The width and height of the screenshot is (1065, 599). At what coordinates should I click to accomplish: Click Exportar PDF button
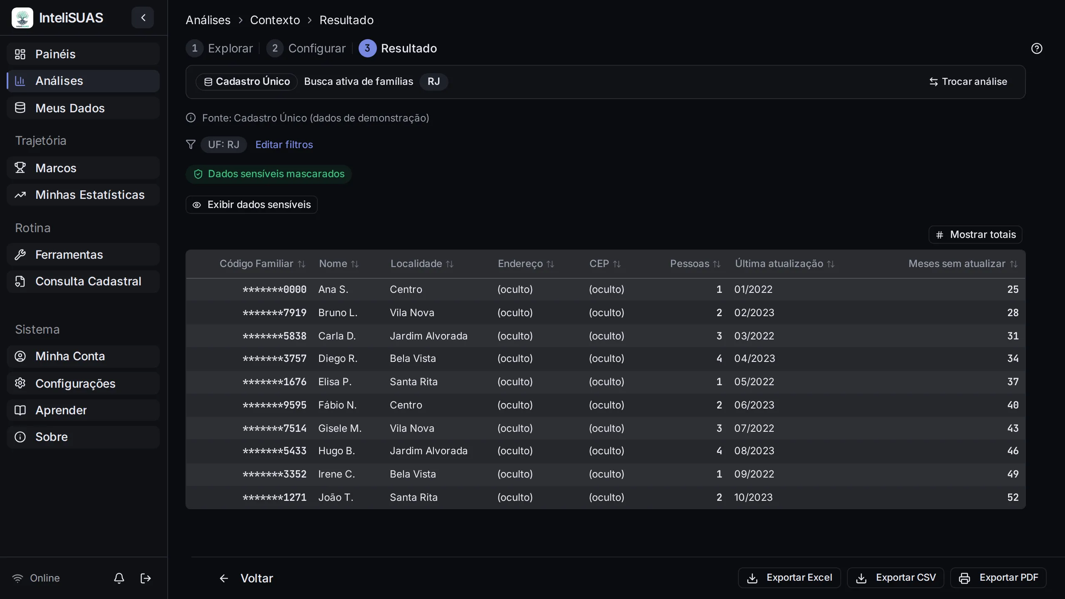[x=998, y=578]
